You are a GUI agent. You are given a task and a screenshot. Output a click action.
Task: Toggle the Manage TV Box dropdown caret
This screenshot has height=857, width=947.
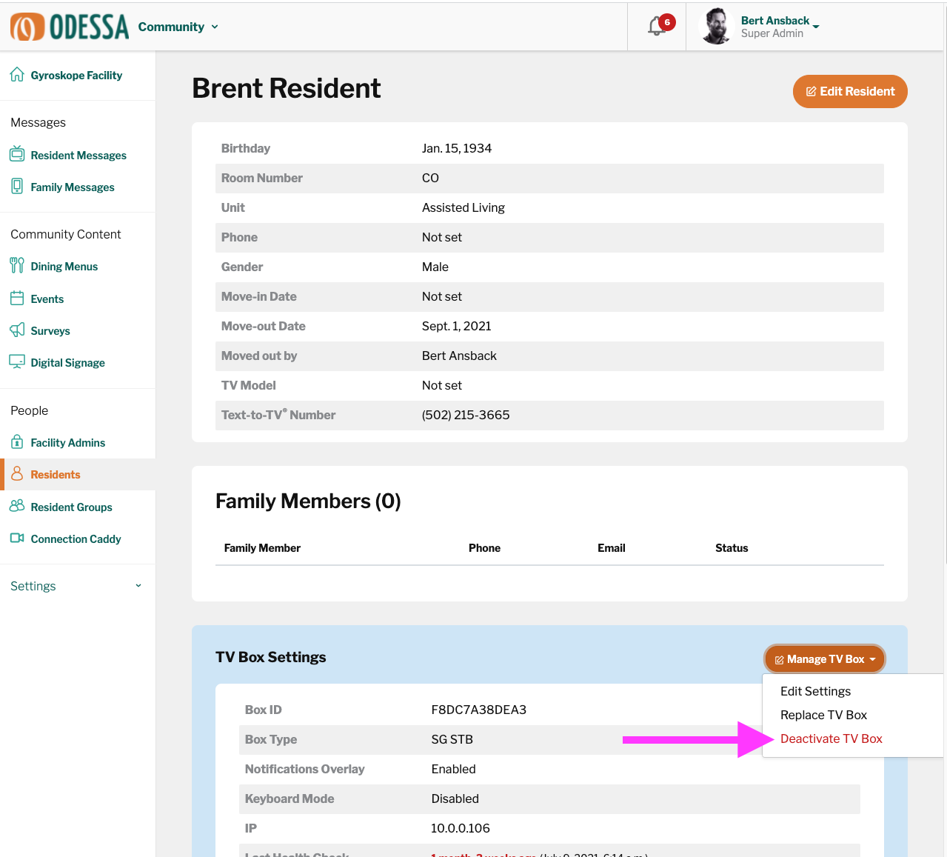873,659
